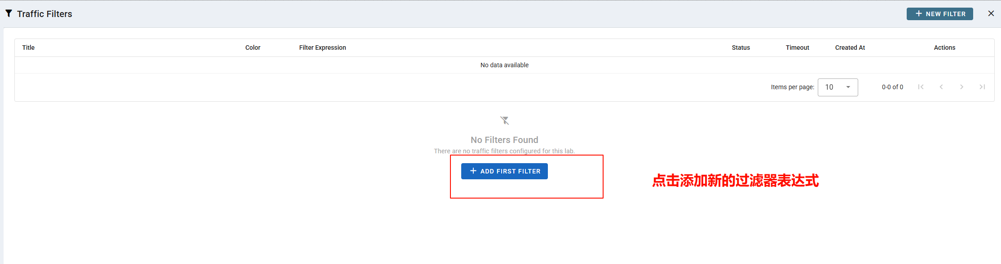1001x264 pixels.
Task: Click the Title column header
Action: [28, 48]
